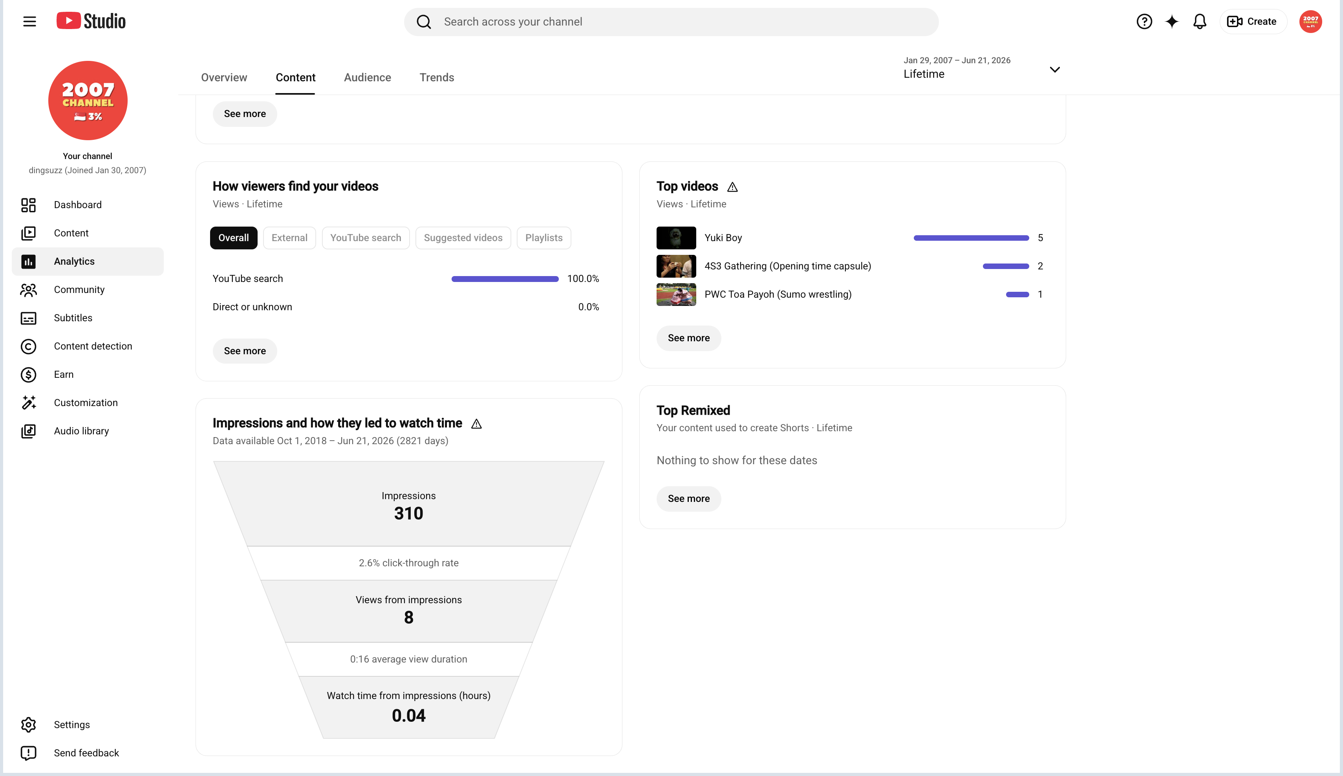1343x776 pixels.
Task: Open Audio library label in sidebar
Action: [x=81, y=431]
